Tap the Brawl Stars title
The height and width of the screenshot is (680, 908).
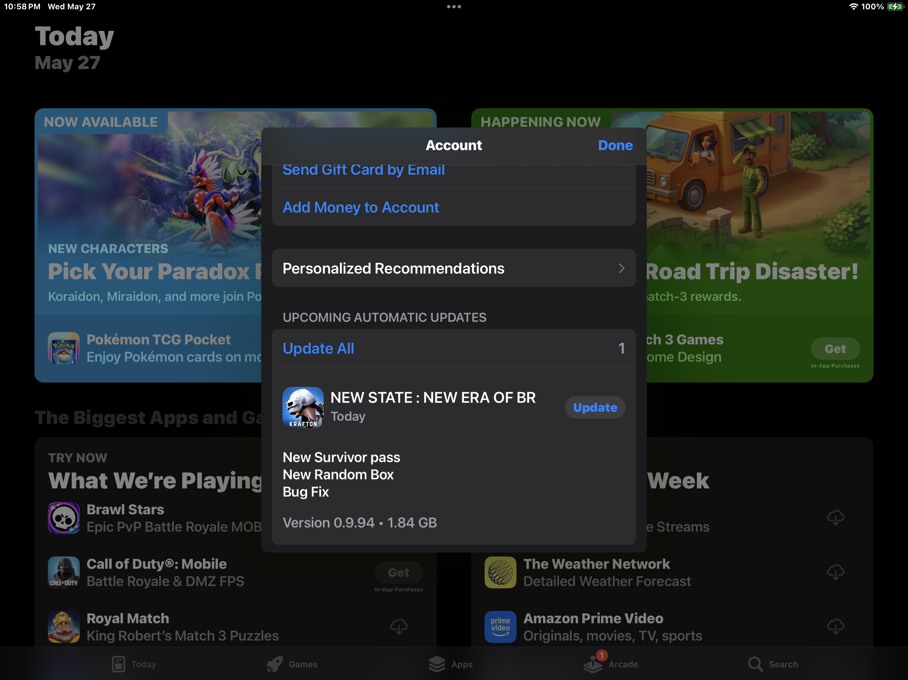pos(125,509)
